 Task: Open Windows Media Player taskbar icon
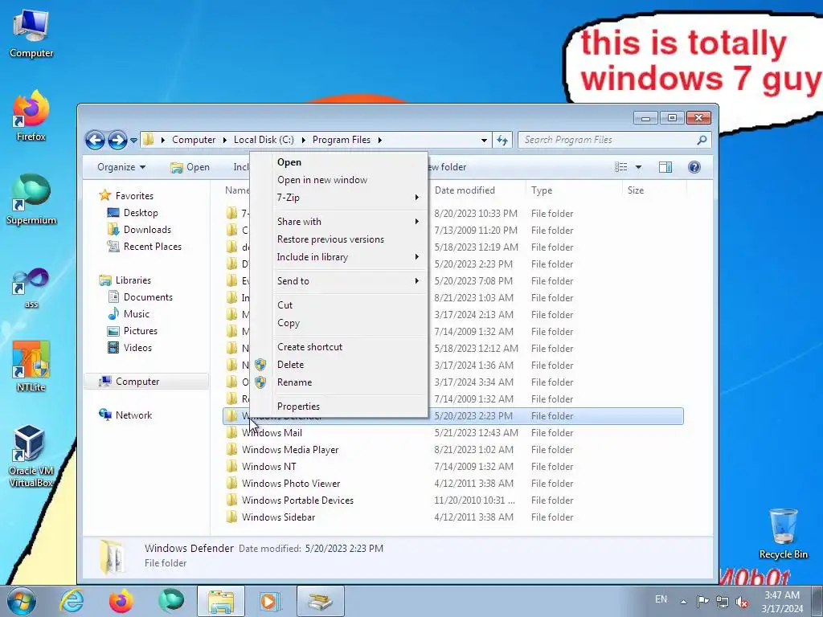click(270, 601)
